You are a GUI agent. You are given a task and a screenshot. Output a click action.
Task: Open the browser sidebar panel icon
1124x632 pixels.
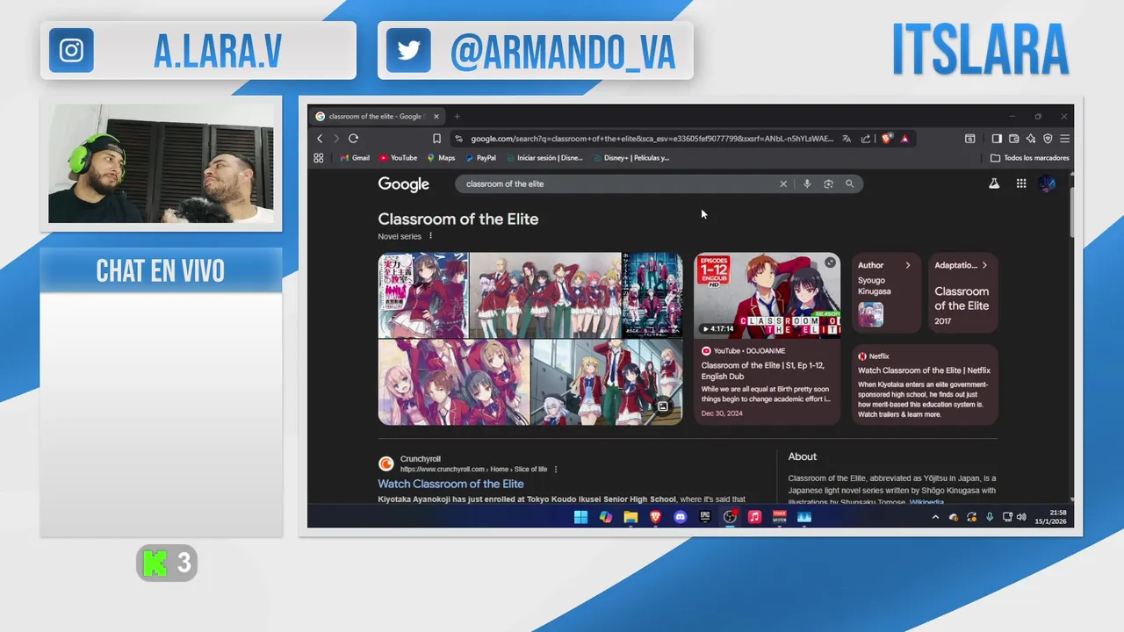[997, 139]
